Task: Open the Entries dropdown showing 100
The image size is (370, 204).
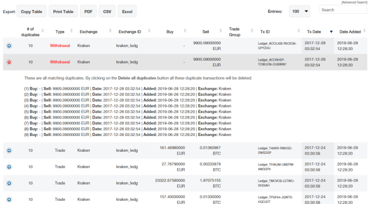Action: pos(300,11)
